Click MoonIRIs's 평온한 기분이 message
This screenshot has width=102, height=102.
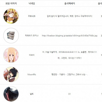coord(70,74)
